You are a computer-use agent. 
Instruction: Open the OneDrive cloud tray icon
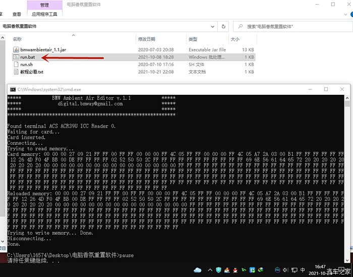(197, 270)
